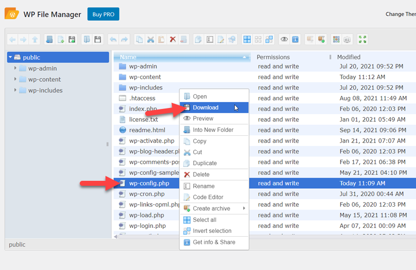Click the Back arrow toolbar icon
416x270 pixels.
click(12, 40)
